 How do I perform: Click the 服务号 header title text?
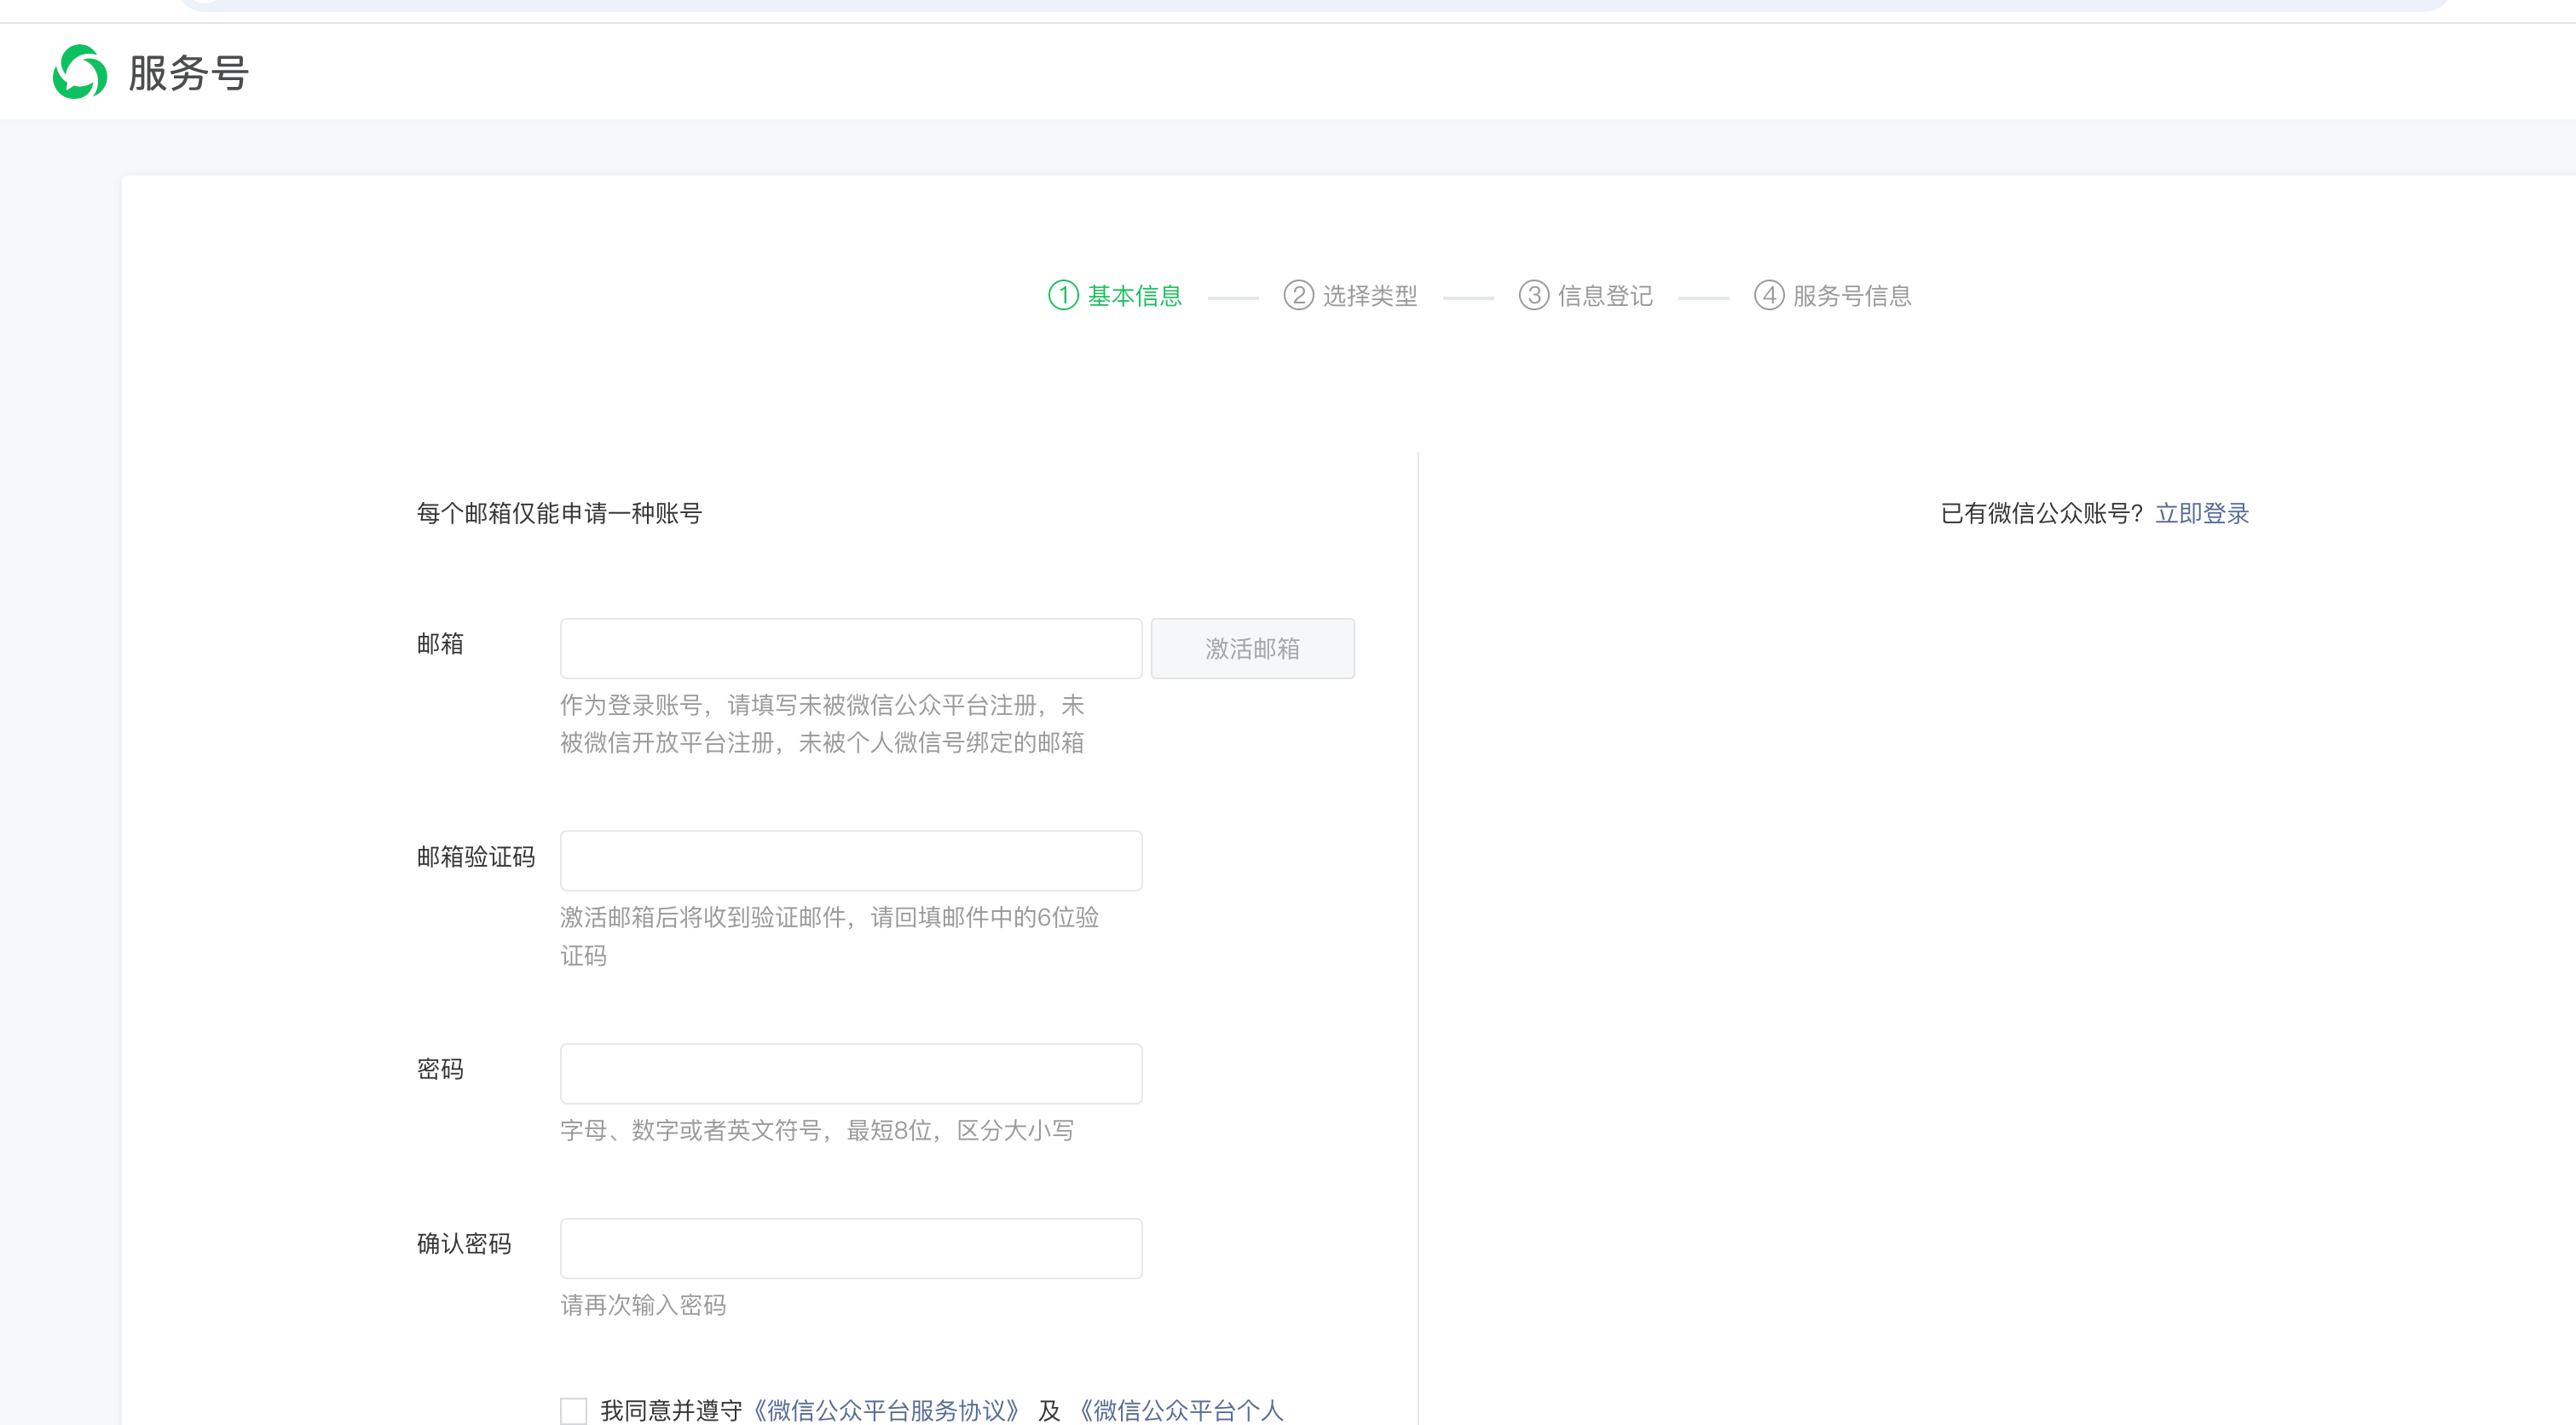click(188, 73)
